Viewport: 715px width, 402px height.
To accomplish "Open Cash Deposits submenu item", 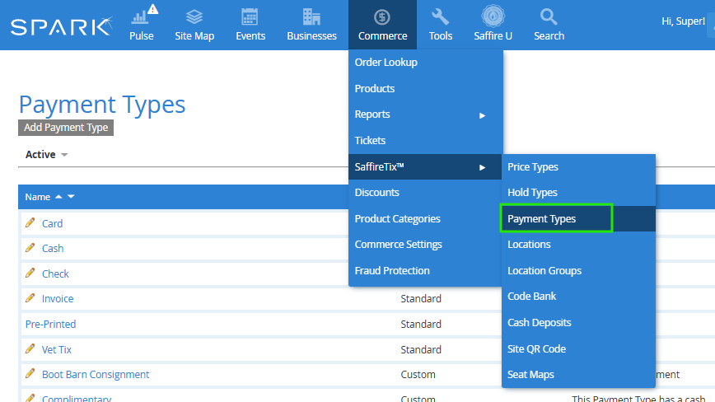I will point(539,322).
